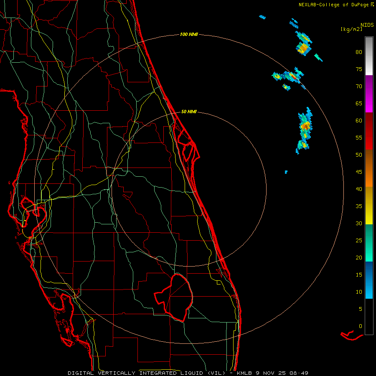Click the 60 value on the color scale
This screenshot has width=376, height=376.
359,121
